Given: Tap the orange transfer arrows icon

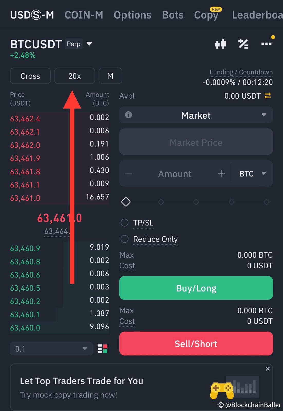Looking at the screenshot, I should [268, 96].
